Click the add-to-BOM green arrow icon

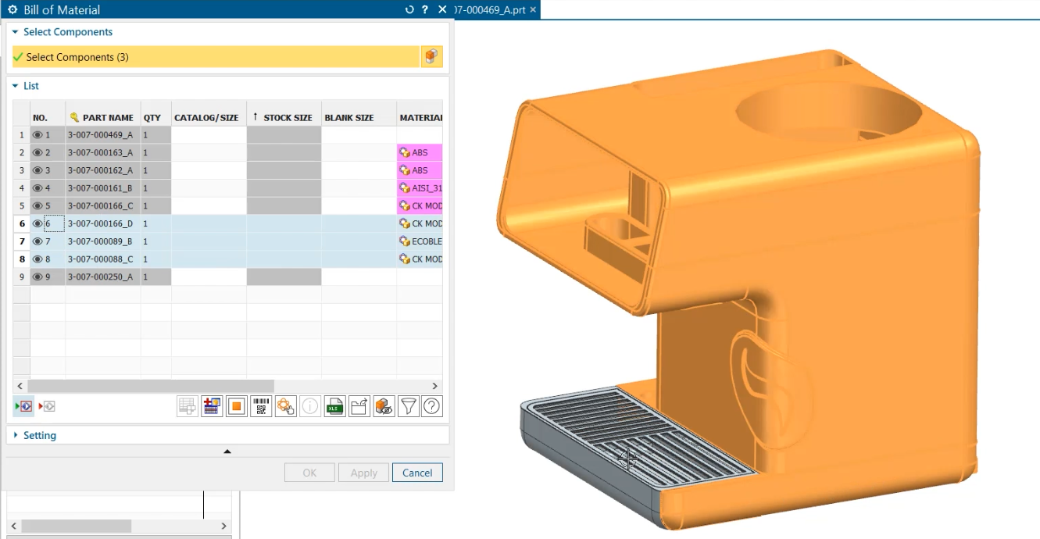click(23, 406)
